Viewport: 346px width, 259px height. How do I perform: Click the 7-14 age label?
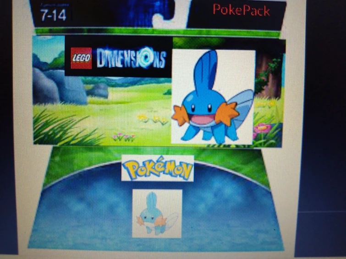[54, 16]
